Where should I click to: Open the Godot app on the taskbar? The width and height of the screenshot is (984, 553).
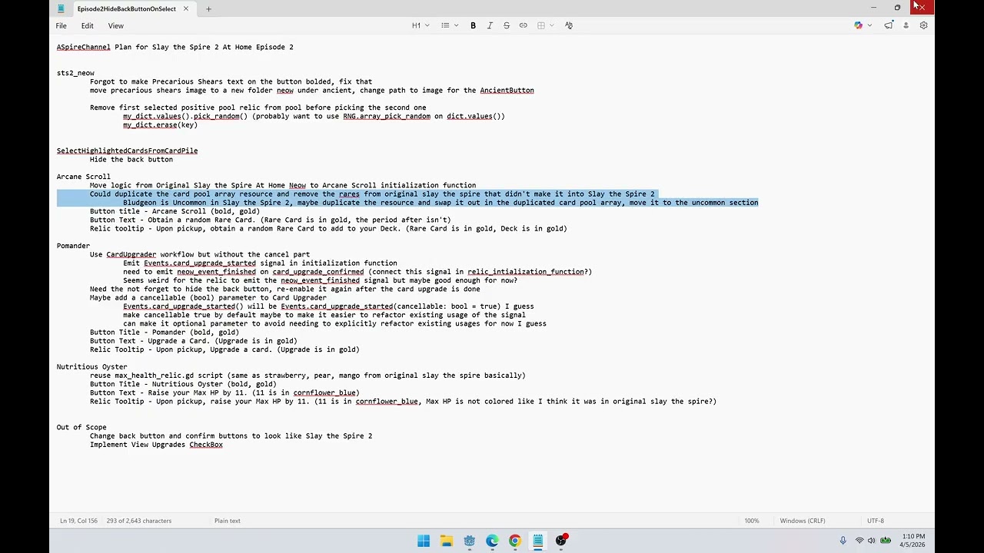[x=470, y=541]
